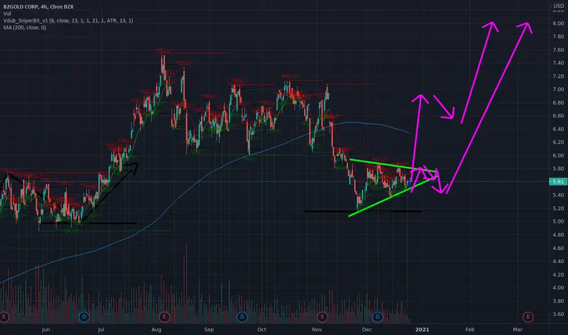Click the Jun label on time axis
This screenshot has width=568, height=335.
pyautogui.click(x=46, y=330)
